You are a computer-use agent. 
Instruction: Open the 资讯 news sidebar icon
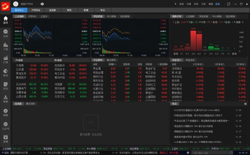click(x=5, y=86)
